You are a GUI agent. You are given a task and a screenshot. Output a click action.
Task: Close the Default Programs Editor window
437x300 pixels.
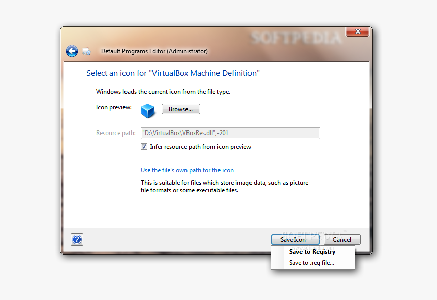[357, 31]
